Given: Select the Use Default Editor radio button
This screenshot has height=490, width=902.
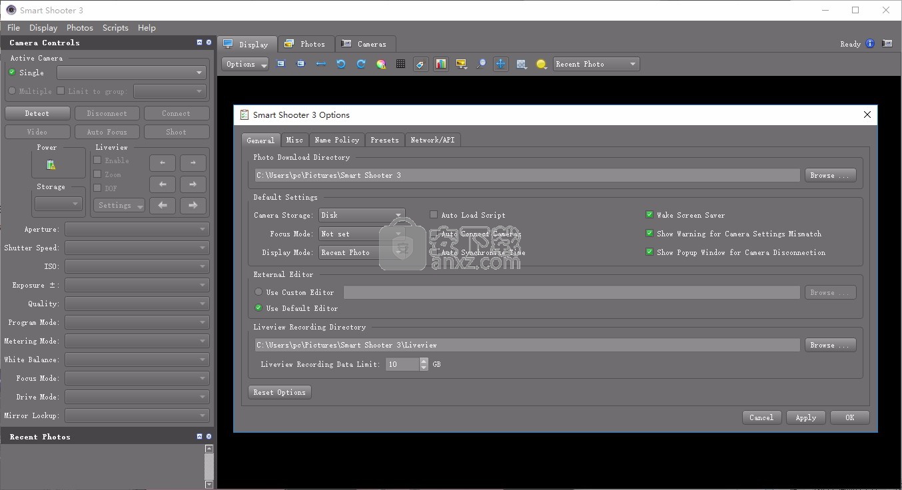Looking at the screenshot, I should point(258,308).
